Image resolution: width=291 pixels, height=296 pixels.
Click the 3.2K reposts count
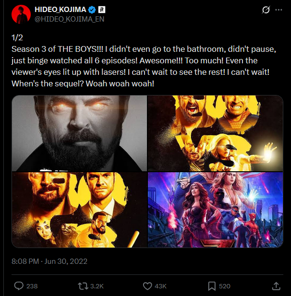point(97,286)
